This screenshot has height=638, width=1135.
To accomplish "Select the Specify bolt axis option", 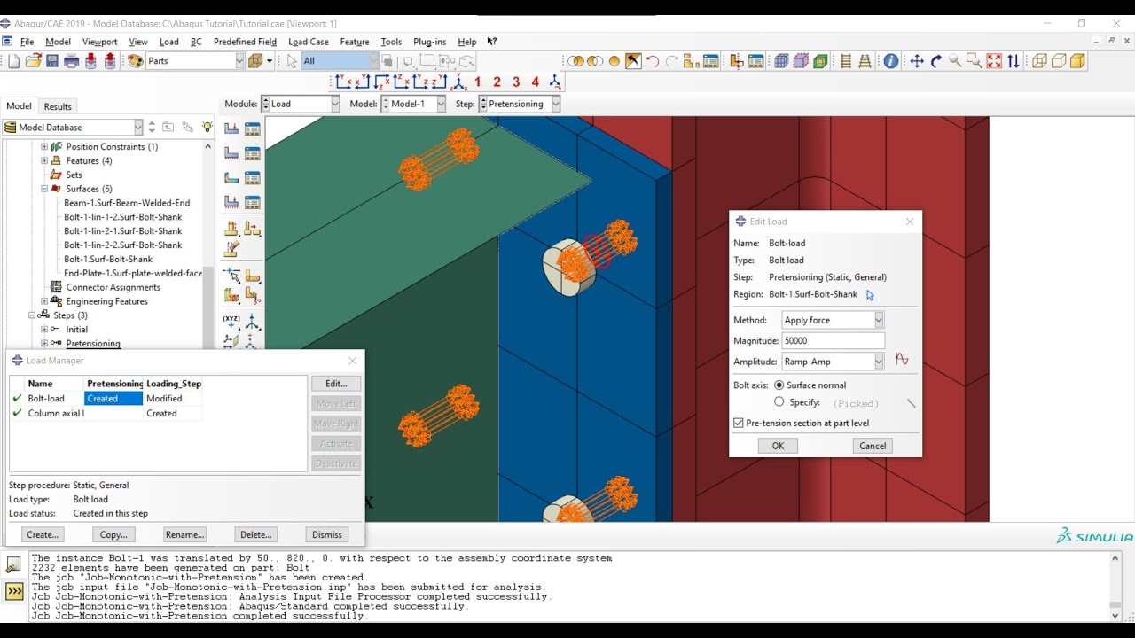I will click(779, 402).
